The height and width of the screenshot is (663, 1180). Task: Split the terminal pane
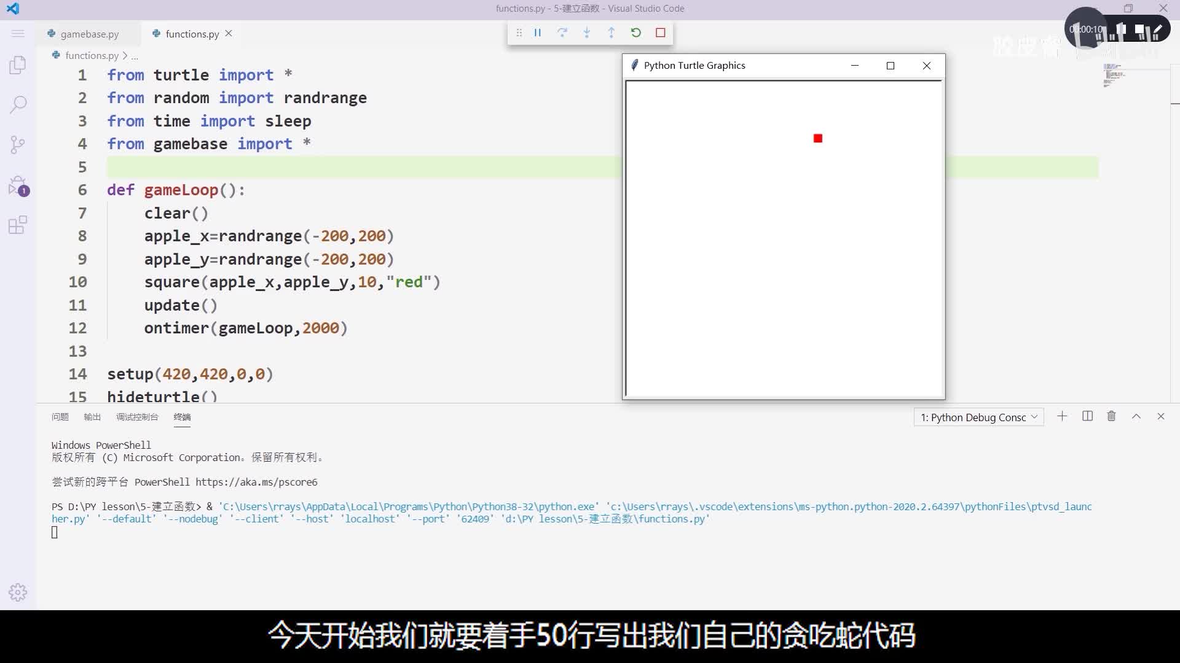click(x=1087, y=416)
